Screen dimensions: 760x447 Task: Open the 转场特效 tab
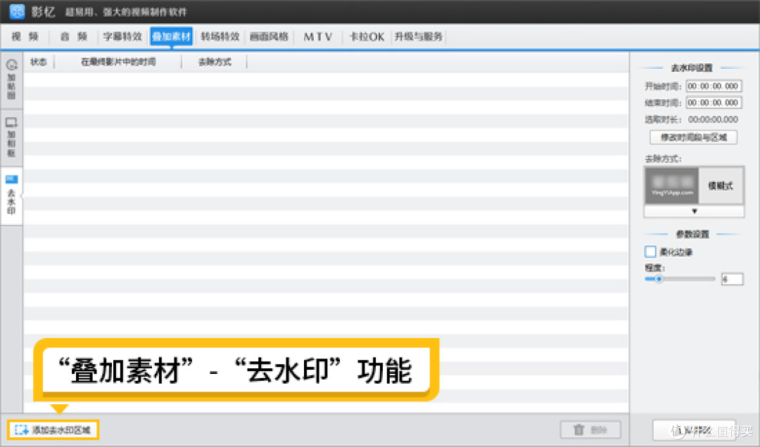220,37
